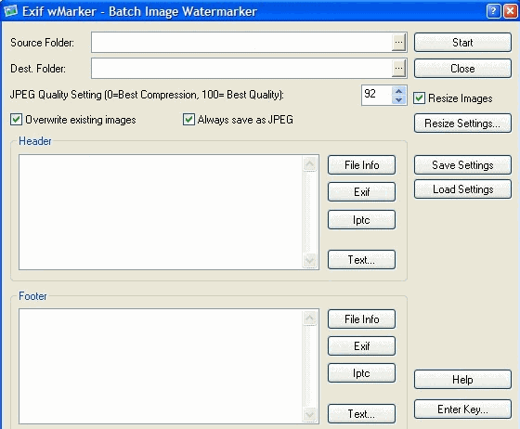Click the Start button

pos(462,43)
